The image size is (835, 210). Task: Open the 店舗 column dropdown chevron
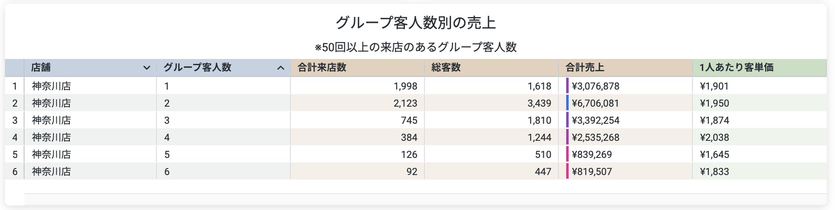[146, 68]
